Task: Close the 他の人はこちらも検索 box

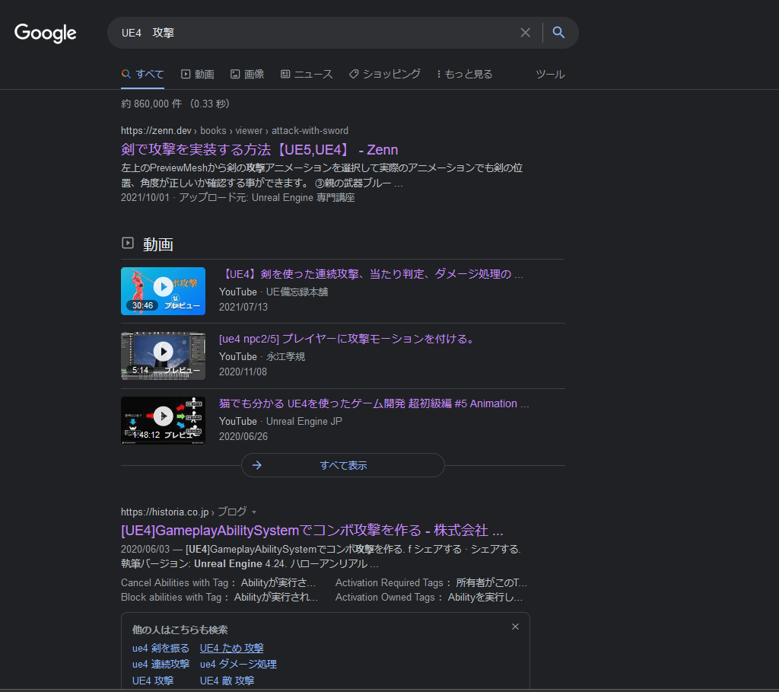Action: pyautogui.click(x=515, y=627)
